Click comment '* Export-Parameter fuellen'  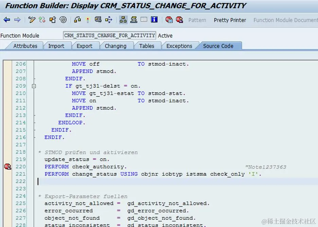click(x=83, y=196)
